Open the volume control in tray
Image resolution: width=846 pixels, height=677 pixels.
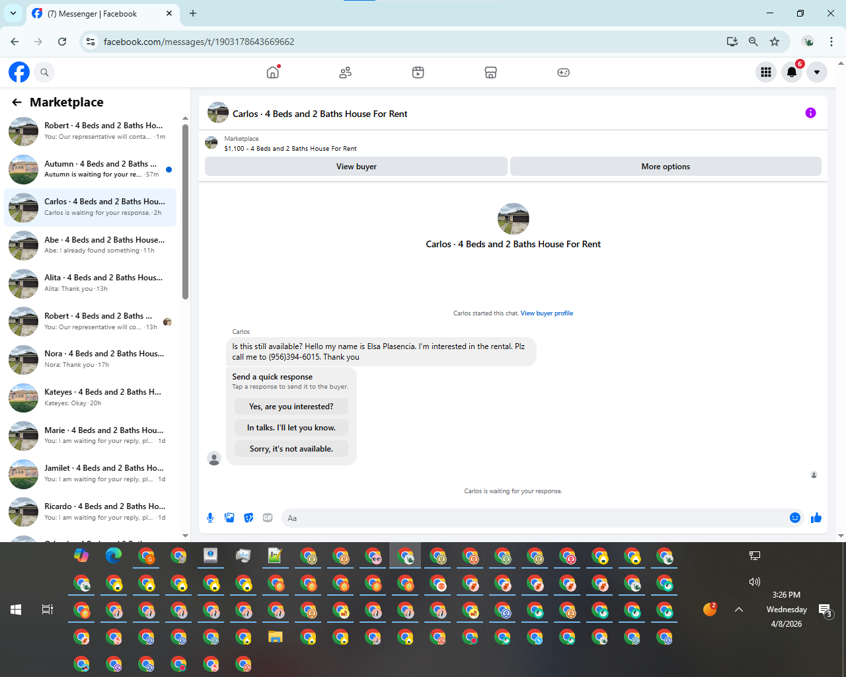(755, 582)
